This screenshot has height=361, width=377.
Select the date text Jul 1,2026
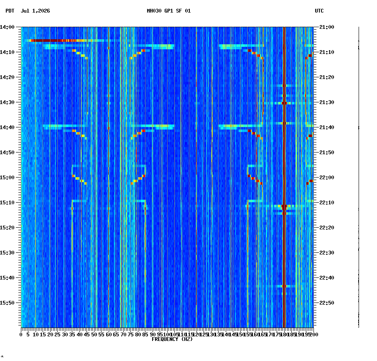click(x=36, y=11)
